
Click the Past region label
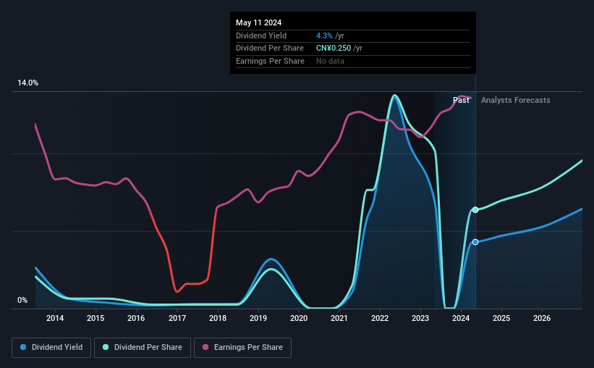pyautogui.click(x=461, y=100)
